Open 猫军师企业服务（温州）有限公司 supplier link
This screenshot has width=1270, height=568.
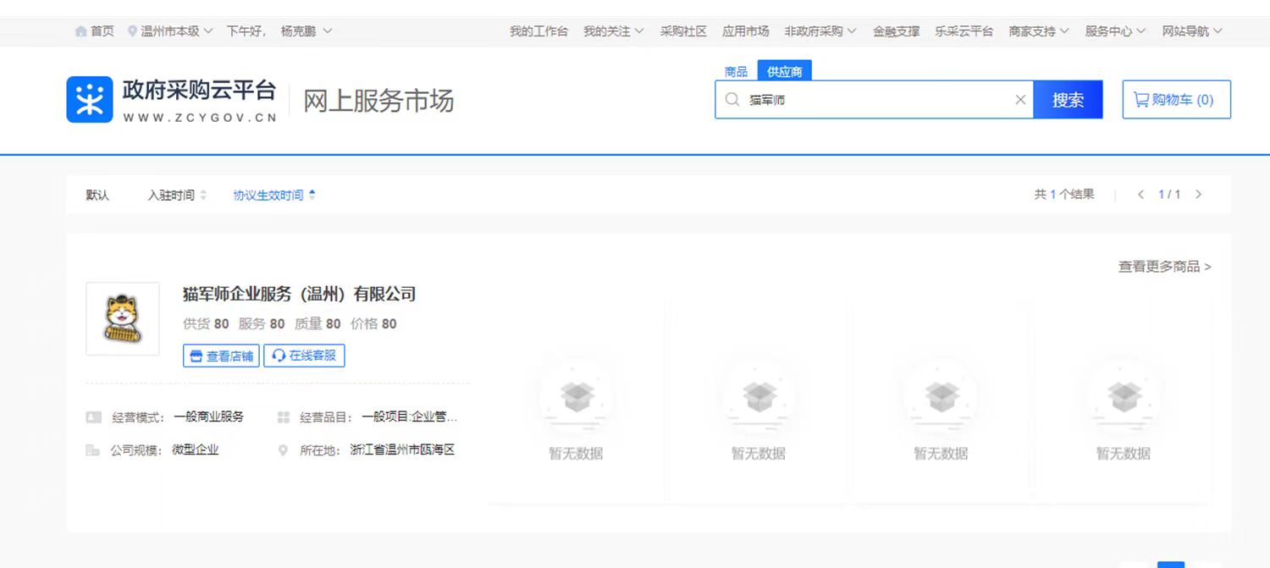pyautogui.click(x=300, y=295)
